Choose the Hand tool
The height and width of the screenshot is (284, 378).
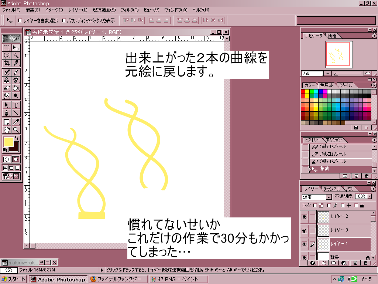point(7,130)
